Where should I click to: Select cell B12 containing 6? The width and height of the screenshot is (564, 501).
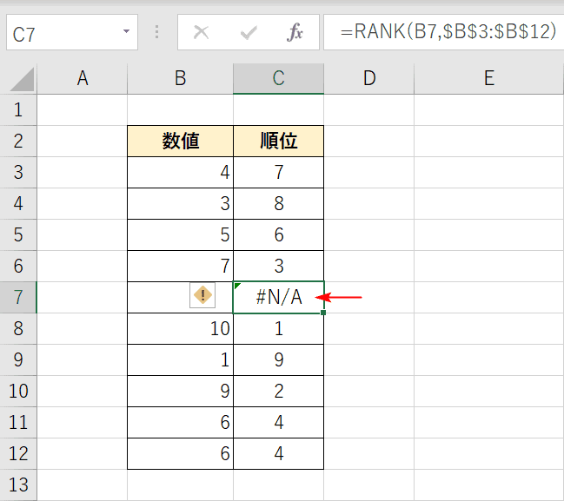point(180,453)
